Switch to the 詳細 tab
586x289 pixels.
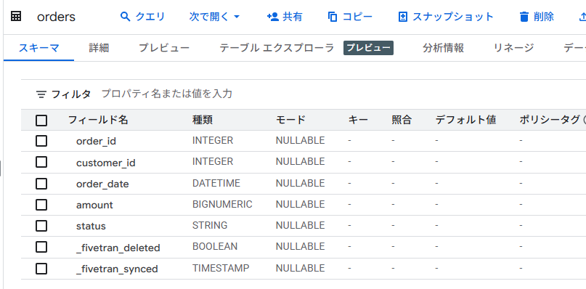(x=99, y=48)
